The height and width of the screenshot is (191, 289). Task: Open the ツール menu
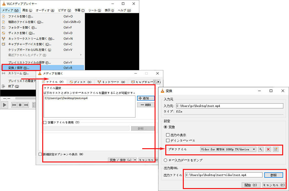[94, 10]
